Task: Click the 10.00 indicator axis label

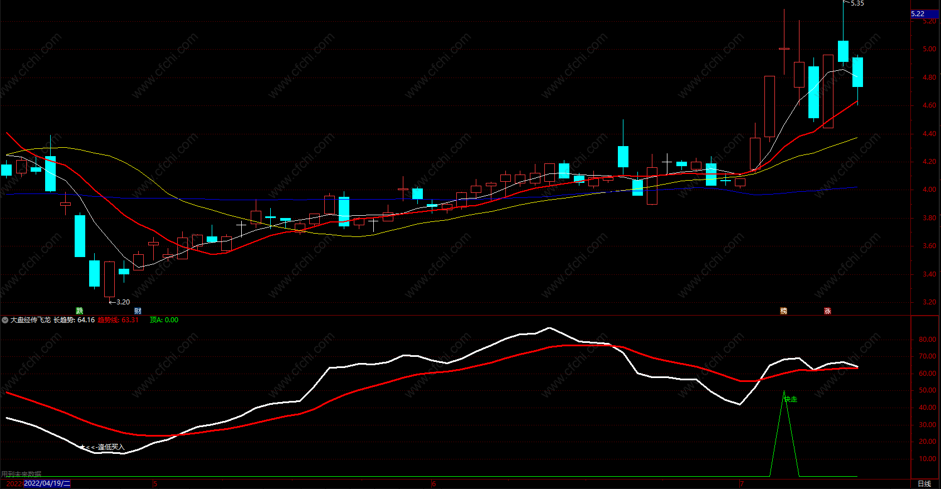Action: click(x=928, y=459)
